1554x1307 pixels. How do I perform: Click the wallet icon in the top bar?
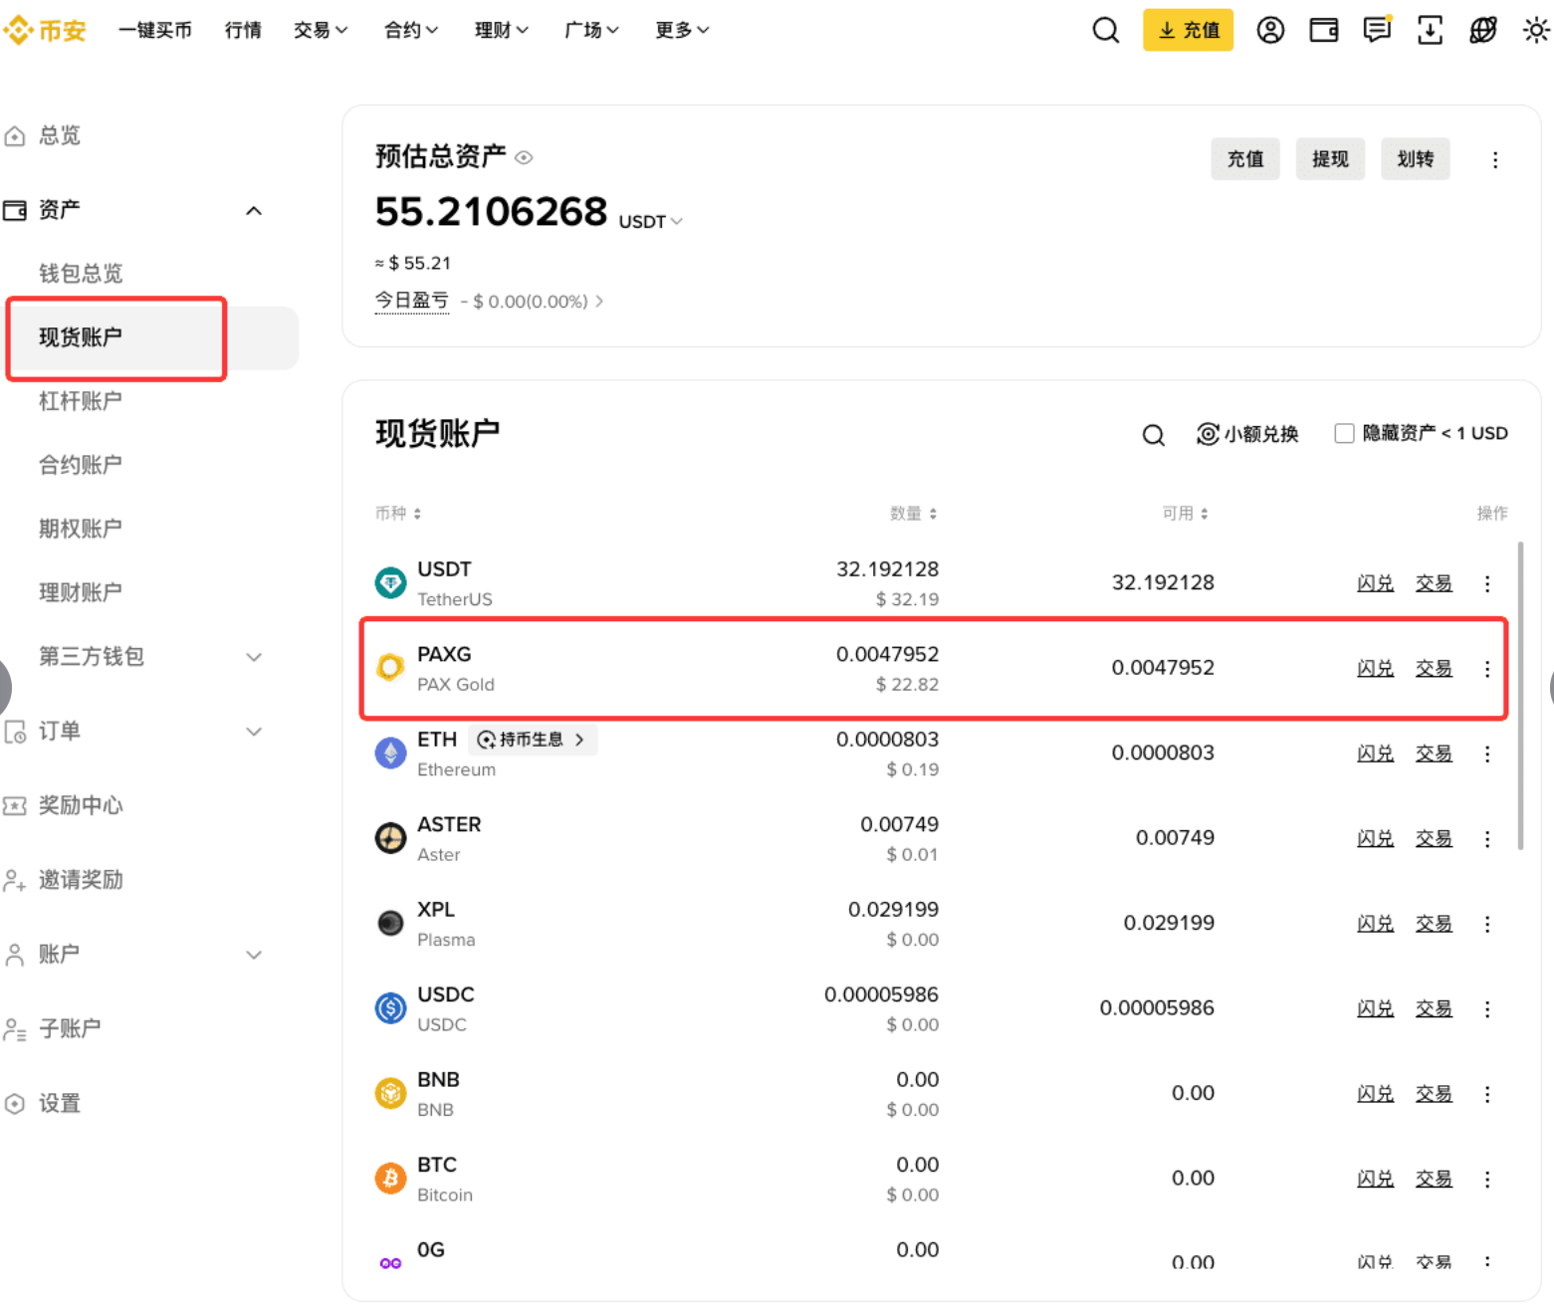(x=1323, y=30)
